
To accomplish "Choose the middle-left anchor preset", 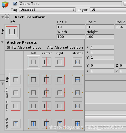I will point(33,93).
